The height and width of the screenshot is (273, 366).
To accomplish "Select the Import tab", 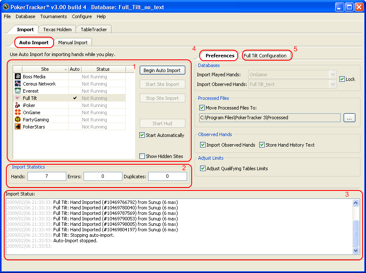I will pos(25,29).
